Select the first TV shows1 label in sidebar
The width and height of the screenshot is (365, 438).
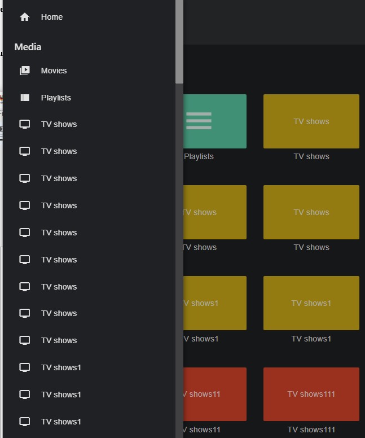61,367
